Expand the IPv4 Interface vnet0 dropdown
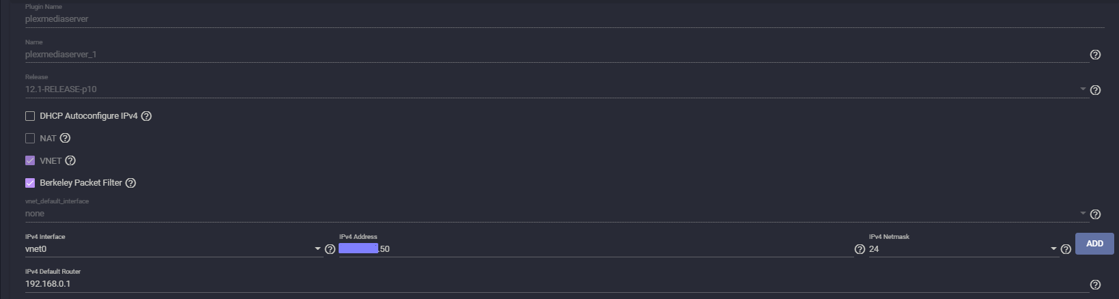This screenshot has height=299, width=1119. [173, 249]
